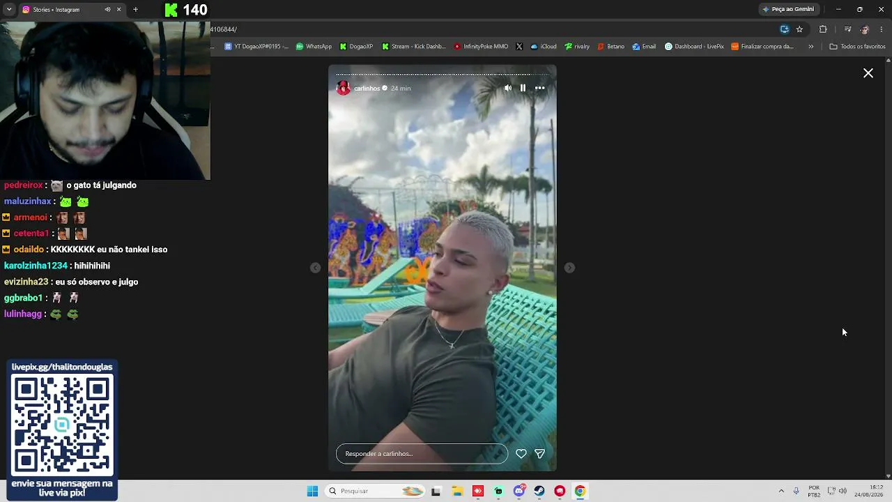Open the carlinhos username link
This screenshot has width=892, height=502.
[x=367, y=89]
